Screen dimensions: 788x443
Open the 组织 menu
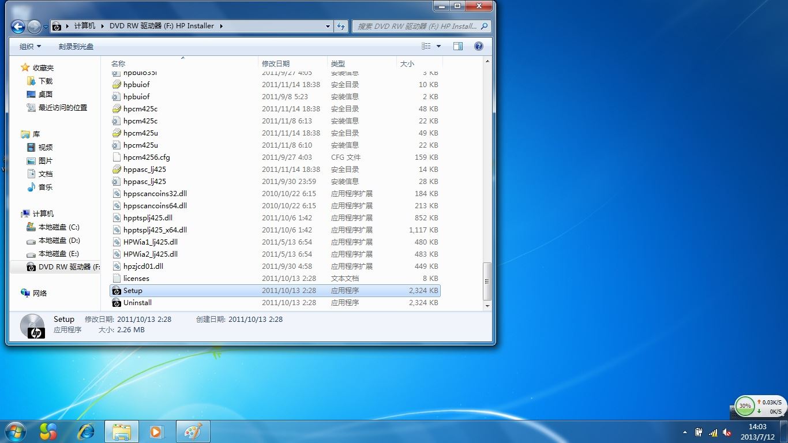click(30, 46)
